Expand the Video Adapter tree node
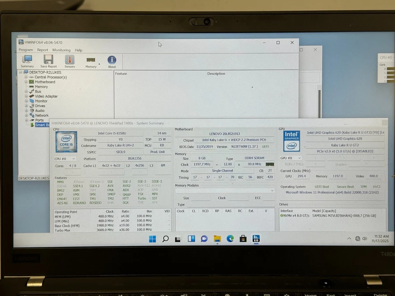Viewport: 395px width, 296px height. pos(27,96)
